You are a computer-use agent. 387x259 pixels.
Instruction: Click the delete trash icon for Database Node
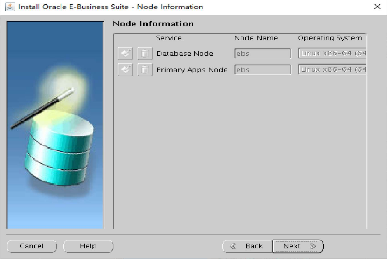coord(145,54)
